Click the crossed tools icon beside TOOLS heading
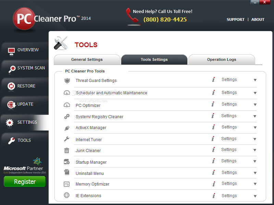This screenshot has width=274, height=205. (x=61, y=43)
